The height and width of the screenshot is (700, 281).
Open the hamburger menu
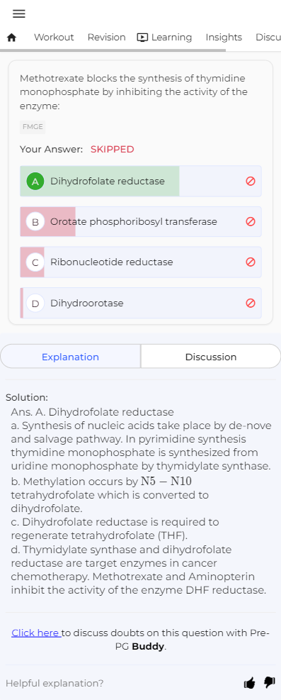coord(18,14)
